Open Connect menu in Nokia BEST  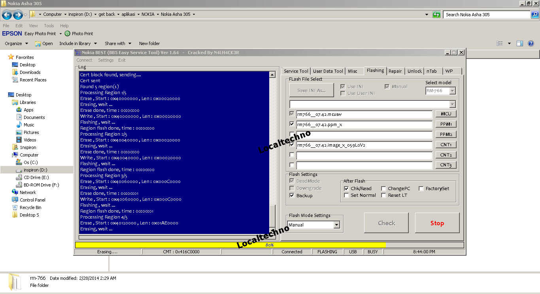click(84, 60)
